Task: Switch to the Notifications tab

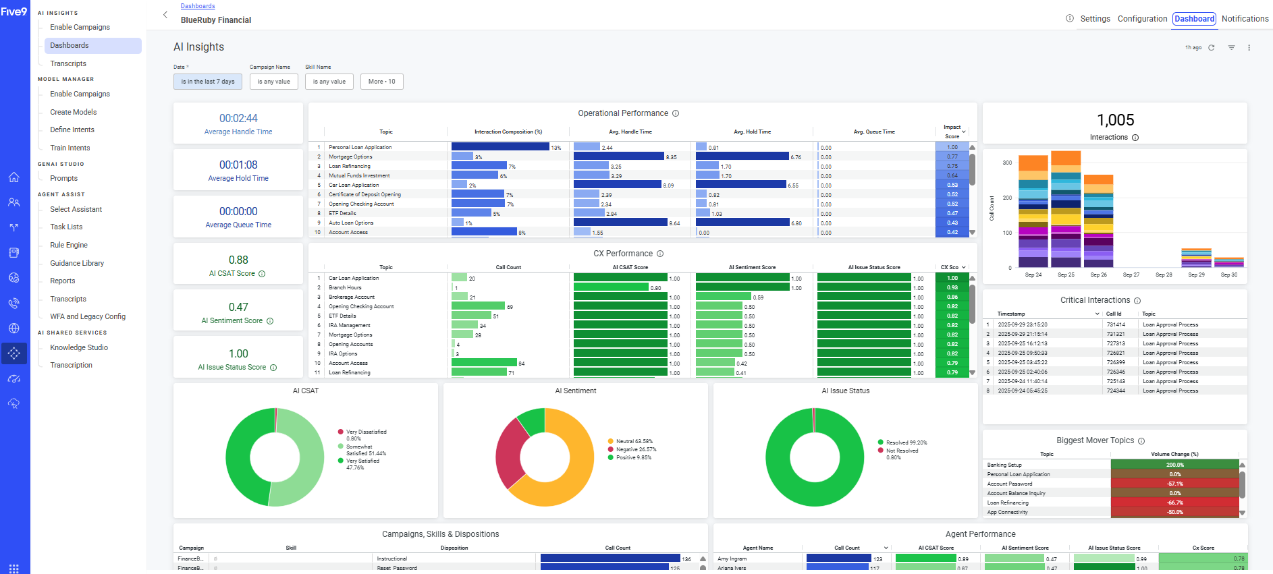Action: click(x=1245, y=19)
